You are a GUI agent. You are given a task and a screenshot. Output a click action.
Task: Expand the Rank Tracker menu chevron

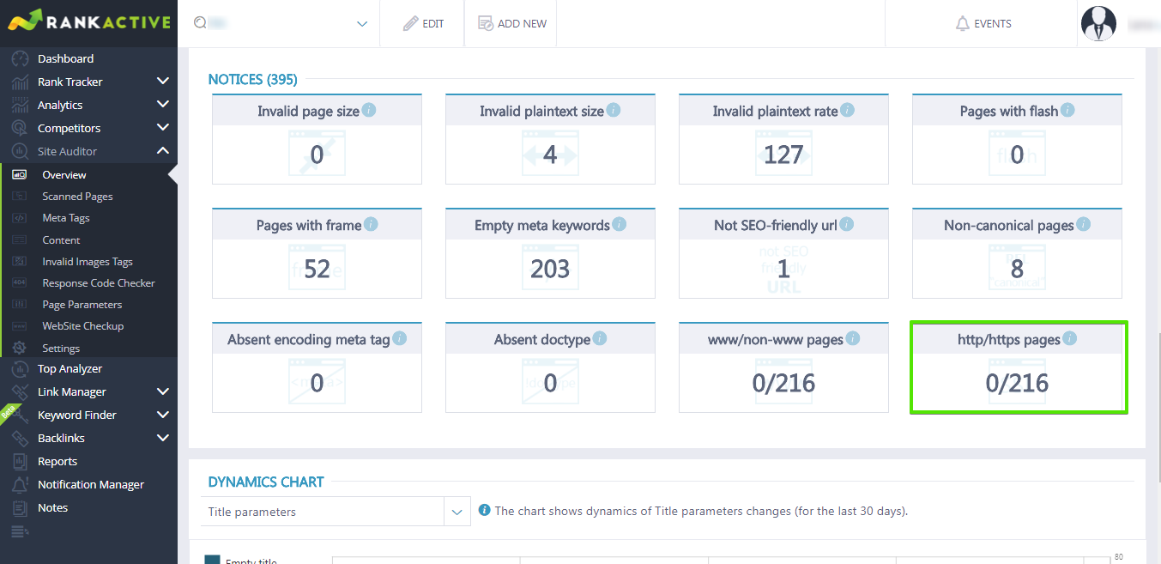(x=163, y=82)
